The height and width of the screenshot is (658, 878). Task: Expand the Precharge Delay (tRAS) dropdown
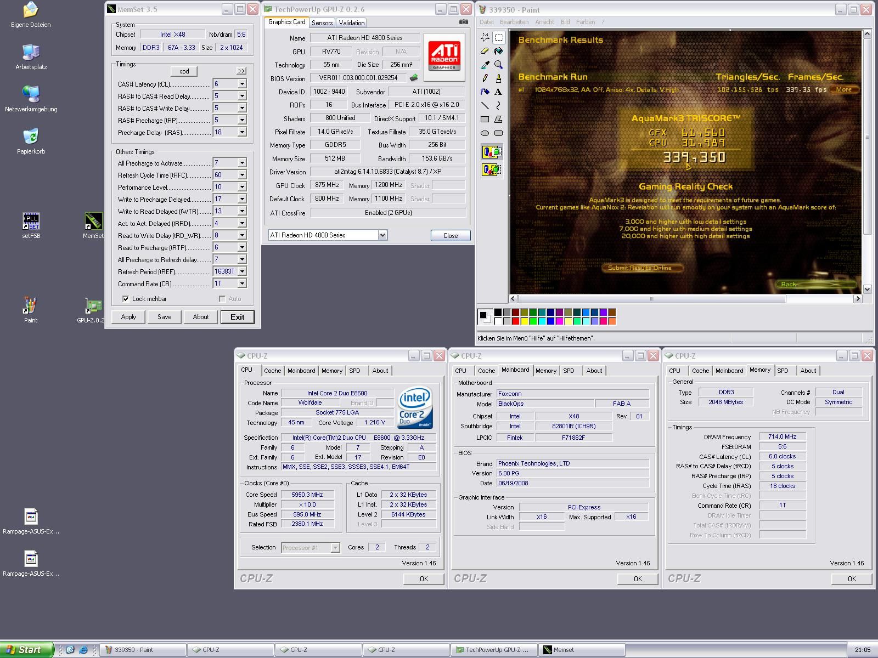point(241,132)
